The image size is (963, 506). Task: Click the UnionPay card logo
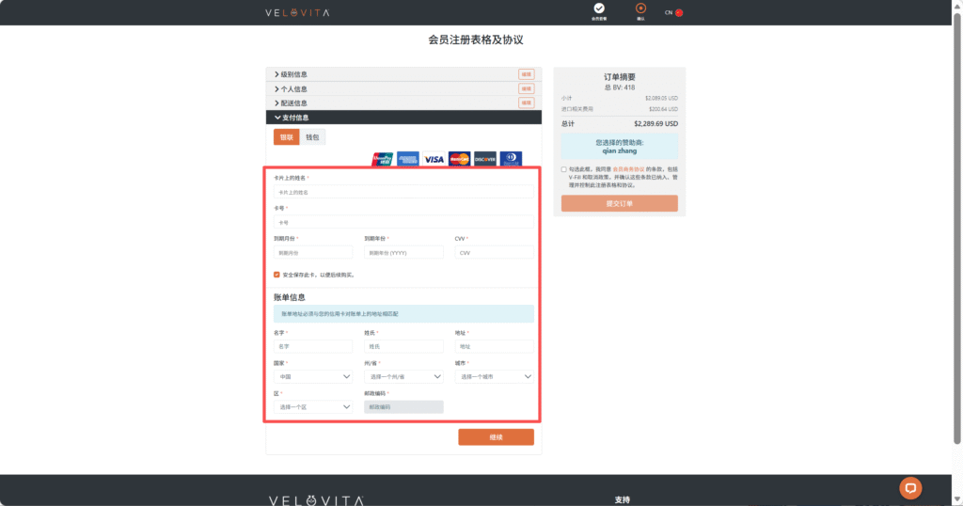[x=382, y=159]
